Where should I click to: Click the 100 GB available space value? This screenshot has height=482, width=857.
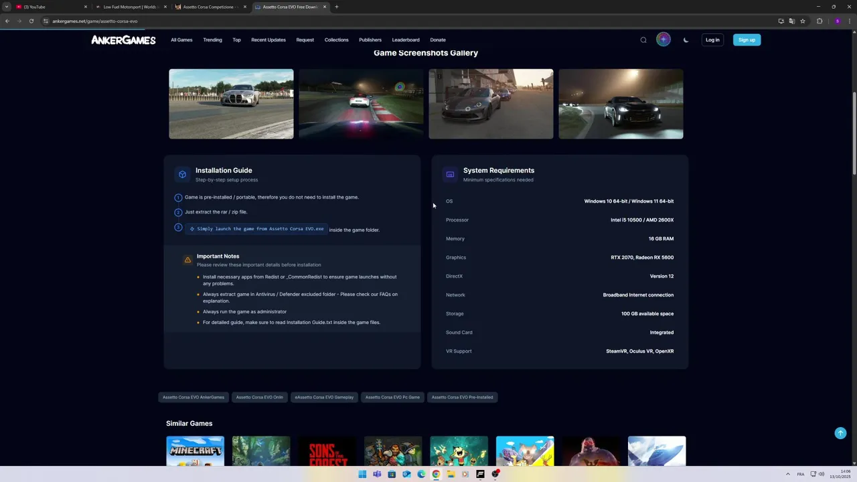pyautogui.click(x=647, y=313)
